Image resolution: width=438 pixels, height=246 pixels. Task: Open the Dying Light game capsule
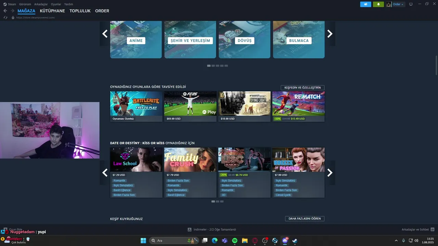(x=244, y=106)
